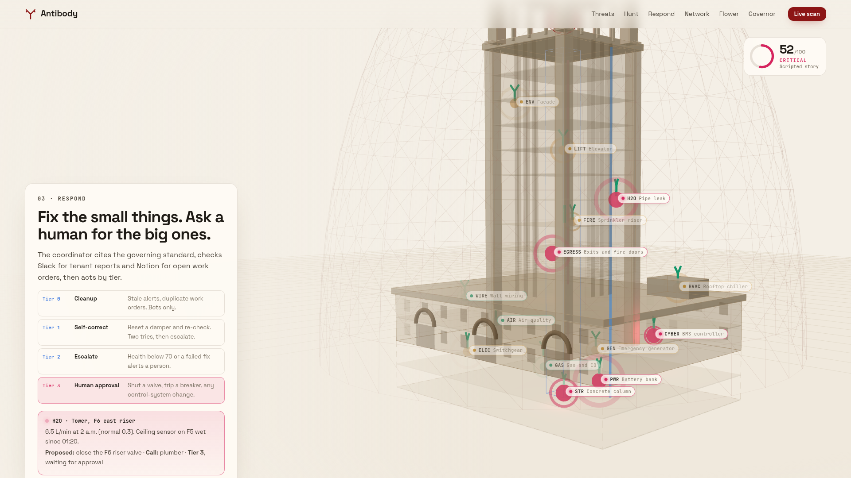
Task: Click the red STR Concrete column hotspot
Action: (x=563, y=393)
